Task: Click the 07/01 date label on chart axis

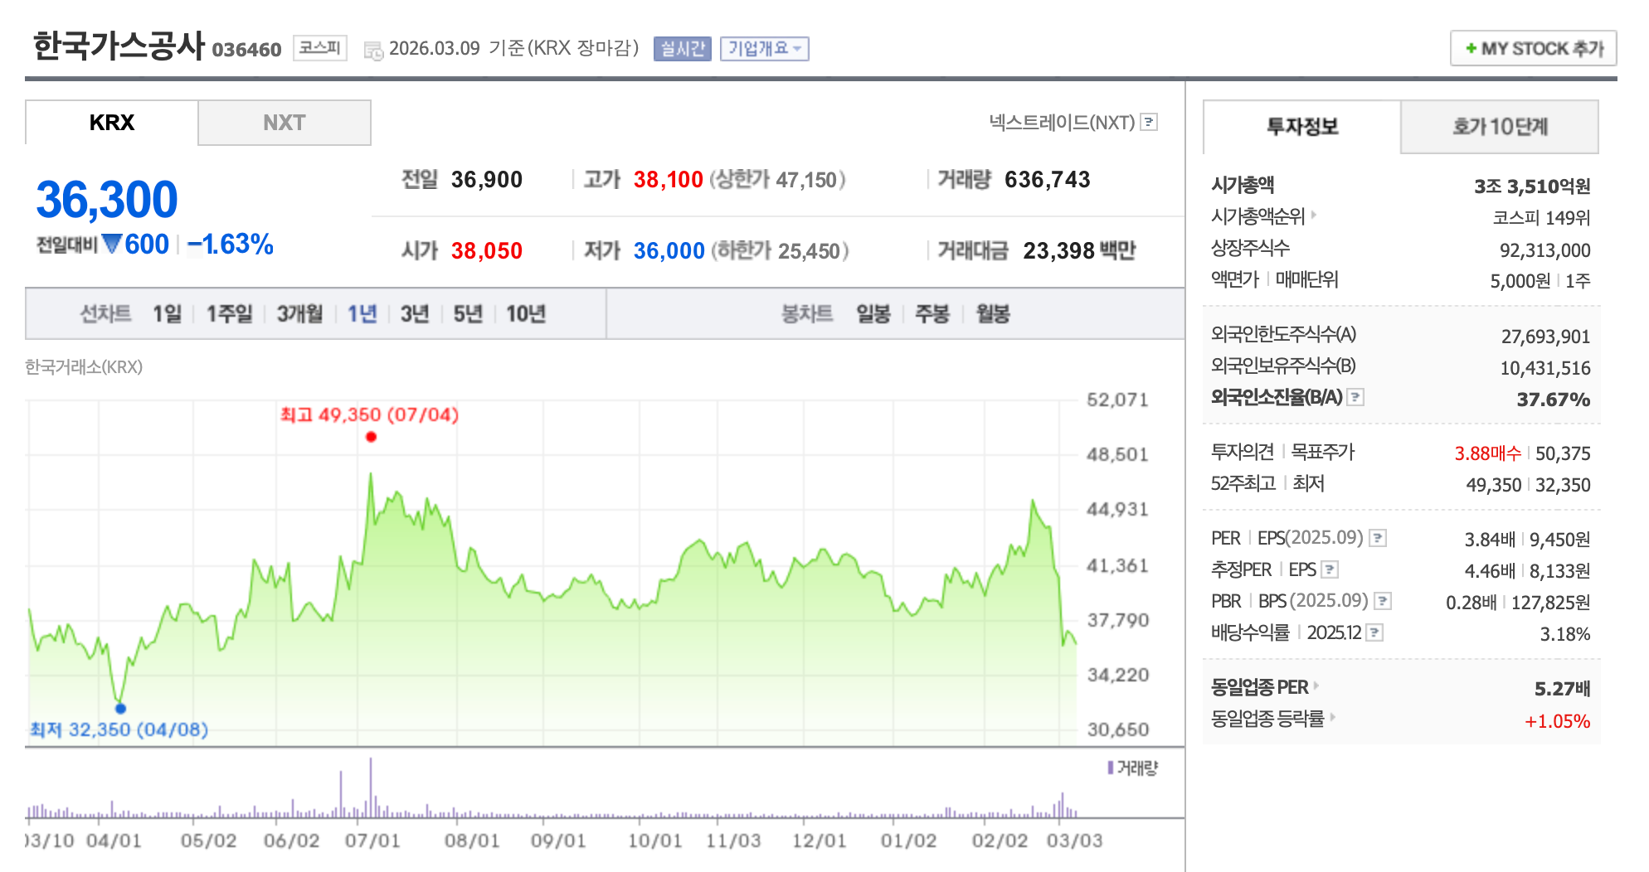Action: [372, 840]
